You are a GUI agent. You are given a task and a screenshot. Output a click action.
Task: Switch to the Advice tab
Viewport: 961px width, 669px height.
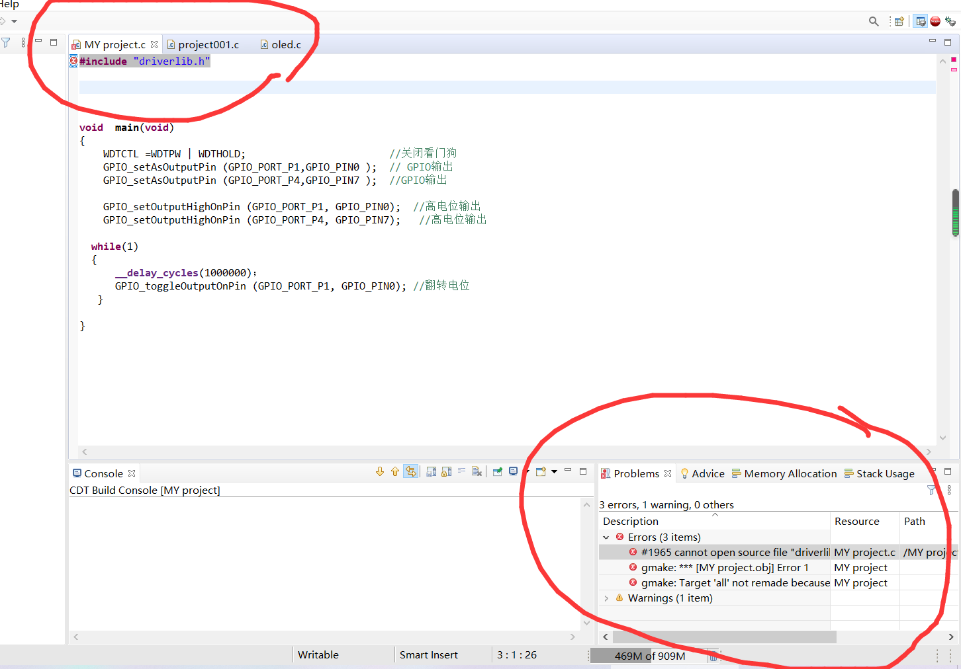pos(703,473)
